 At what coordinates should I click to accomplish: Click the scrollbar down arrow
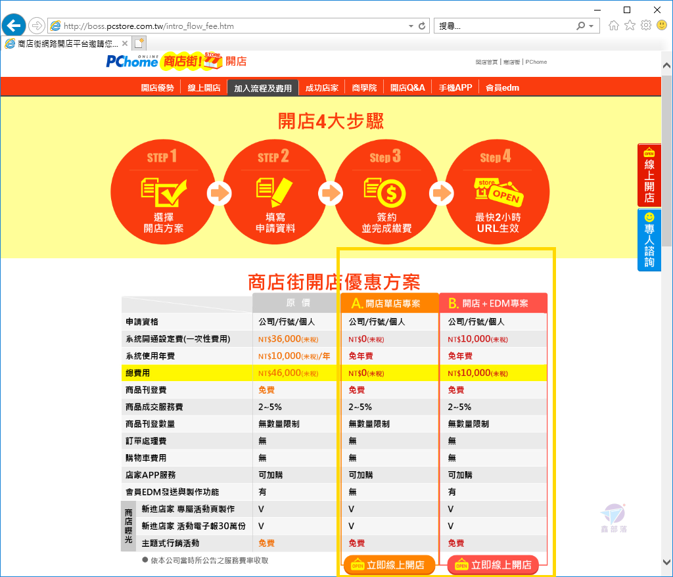pos(666,562)
